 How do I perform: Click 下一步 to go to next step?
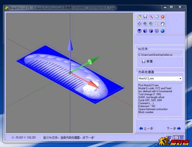174,129
